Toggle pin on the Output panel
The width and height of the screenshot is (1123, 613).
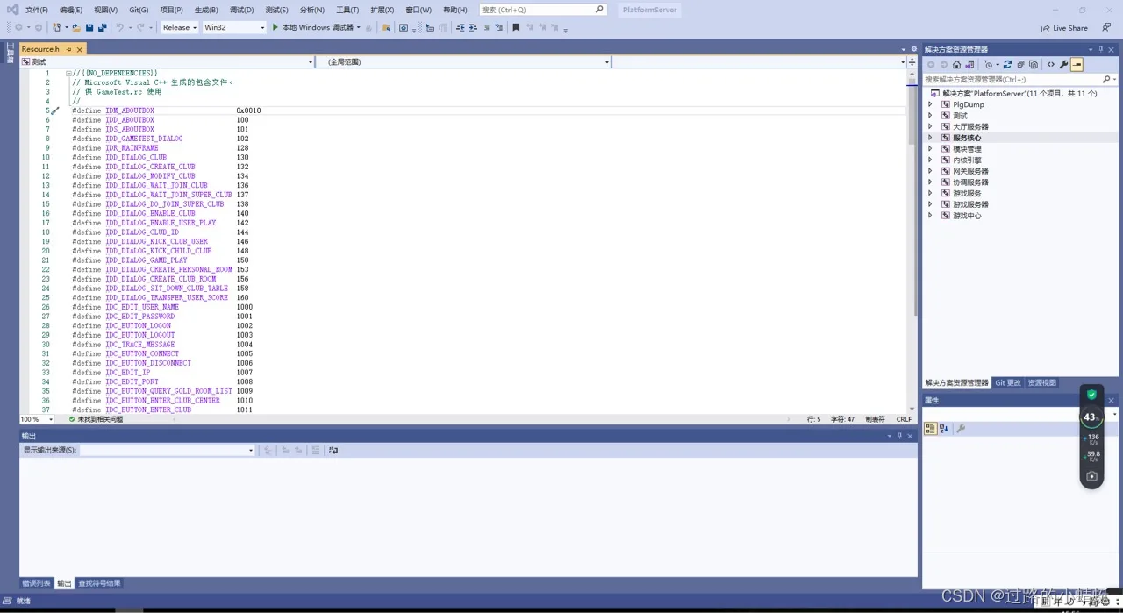click(899, 436)
